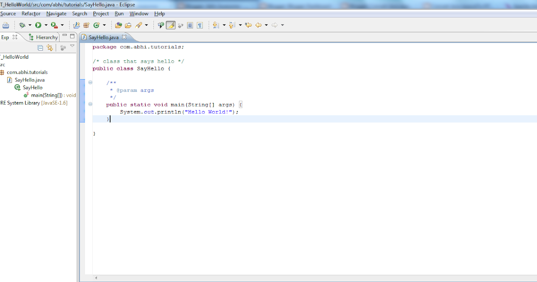The image size is (537, 282).
Task: Click the Debug bug icon
Action: pyautogui.click(x=22, y=26)
